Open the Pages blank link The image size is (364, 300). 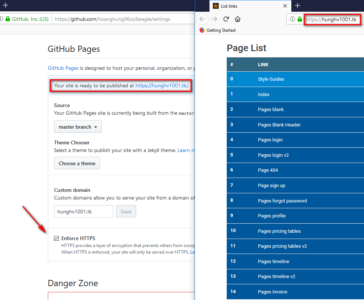[x=271, y=110]
